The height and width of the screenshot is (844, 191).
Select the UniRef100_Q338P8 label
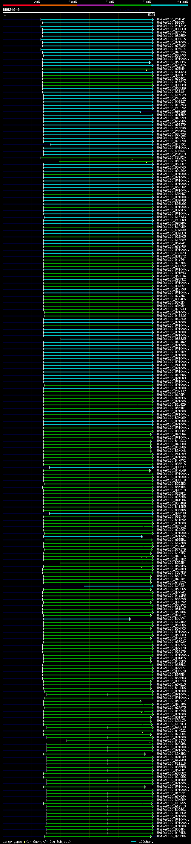point(171,85)
